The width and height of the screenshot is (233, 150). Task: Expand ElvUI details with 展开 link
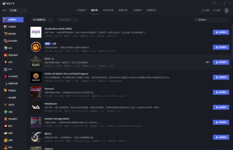[x=208, y=62]
